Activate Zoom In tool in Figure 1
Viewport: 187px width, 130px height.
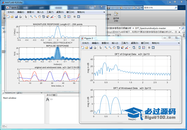pos(31,17)
